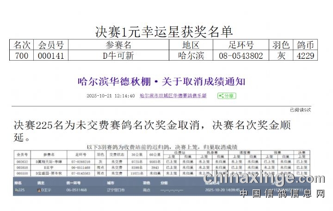Click the 参赛名 column header
Screen dimensions: 333x211
[x=118, y=45]
